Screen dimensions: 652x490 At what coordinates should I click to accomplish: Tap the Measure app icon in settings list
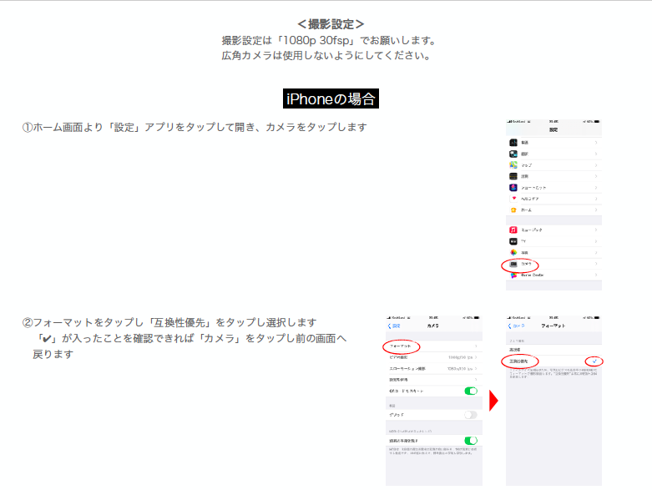(513, 176)
